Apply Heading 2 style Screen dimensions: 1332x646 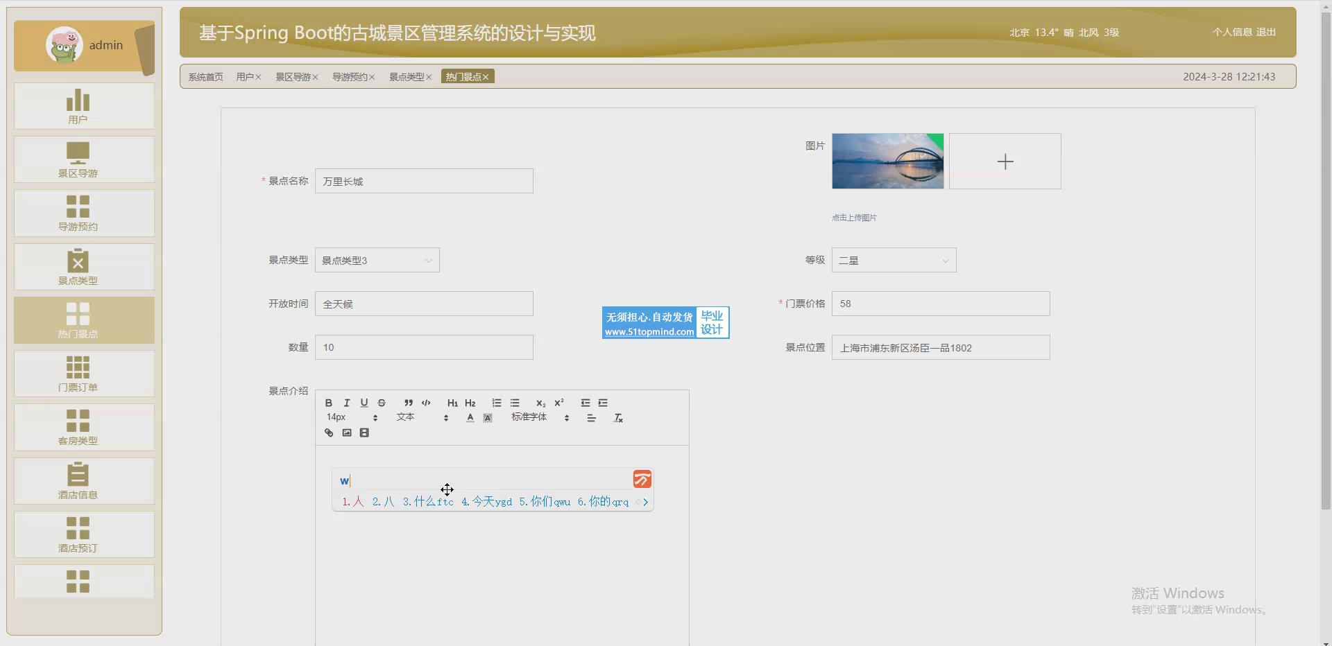click(470, 403)
